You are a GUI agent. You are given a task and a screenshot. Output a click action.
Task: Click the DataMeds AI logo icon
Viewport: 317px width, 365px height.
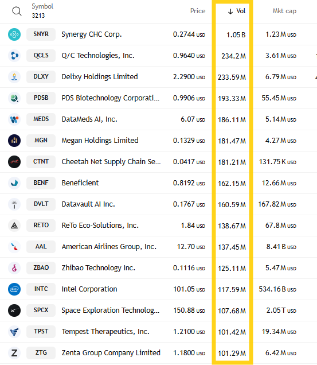coord(14,119)
